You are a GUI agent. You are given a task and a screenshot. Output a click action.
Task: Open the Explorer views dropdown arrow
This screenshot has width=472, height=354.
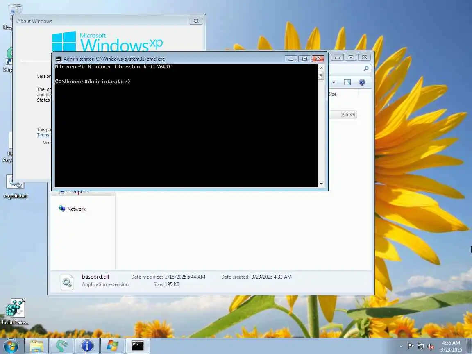[x=334, y=82]
